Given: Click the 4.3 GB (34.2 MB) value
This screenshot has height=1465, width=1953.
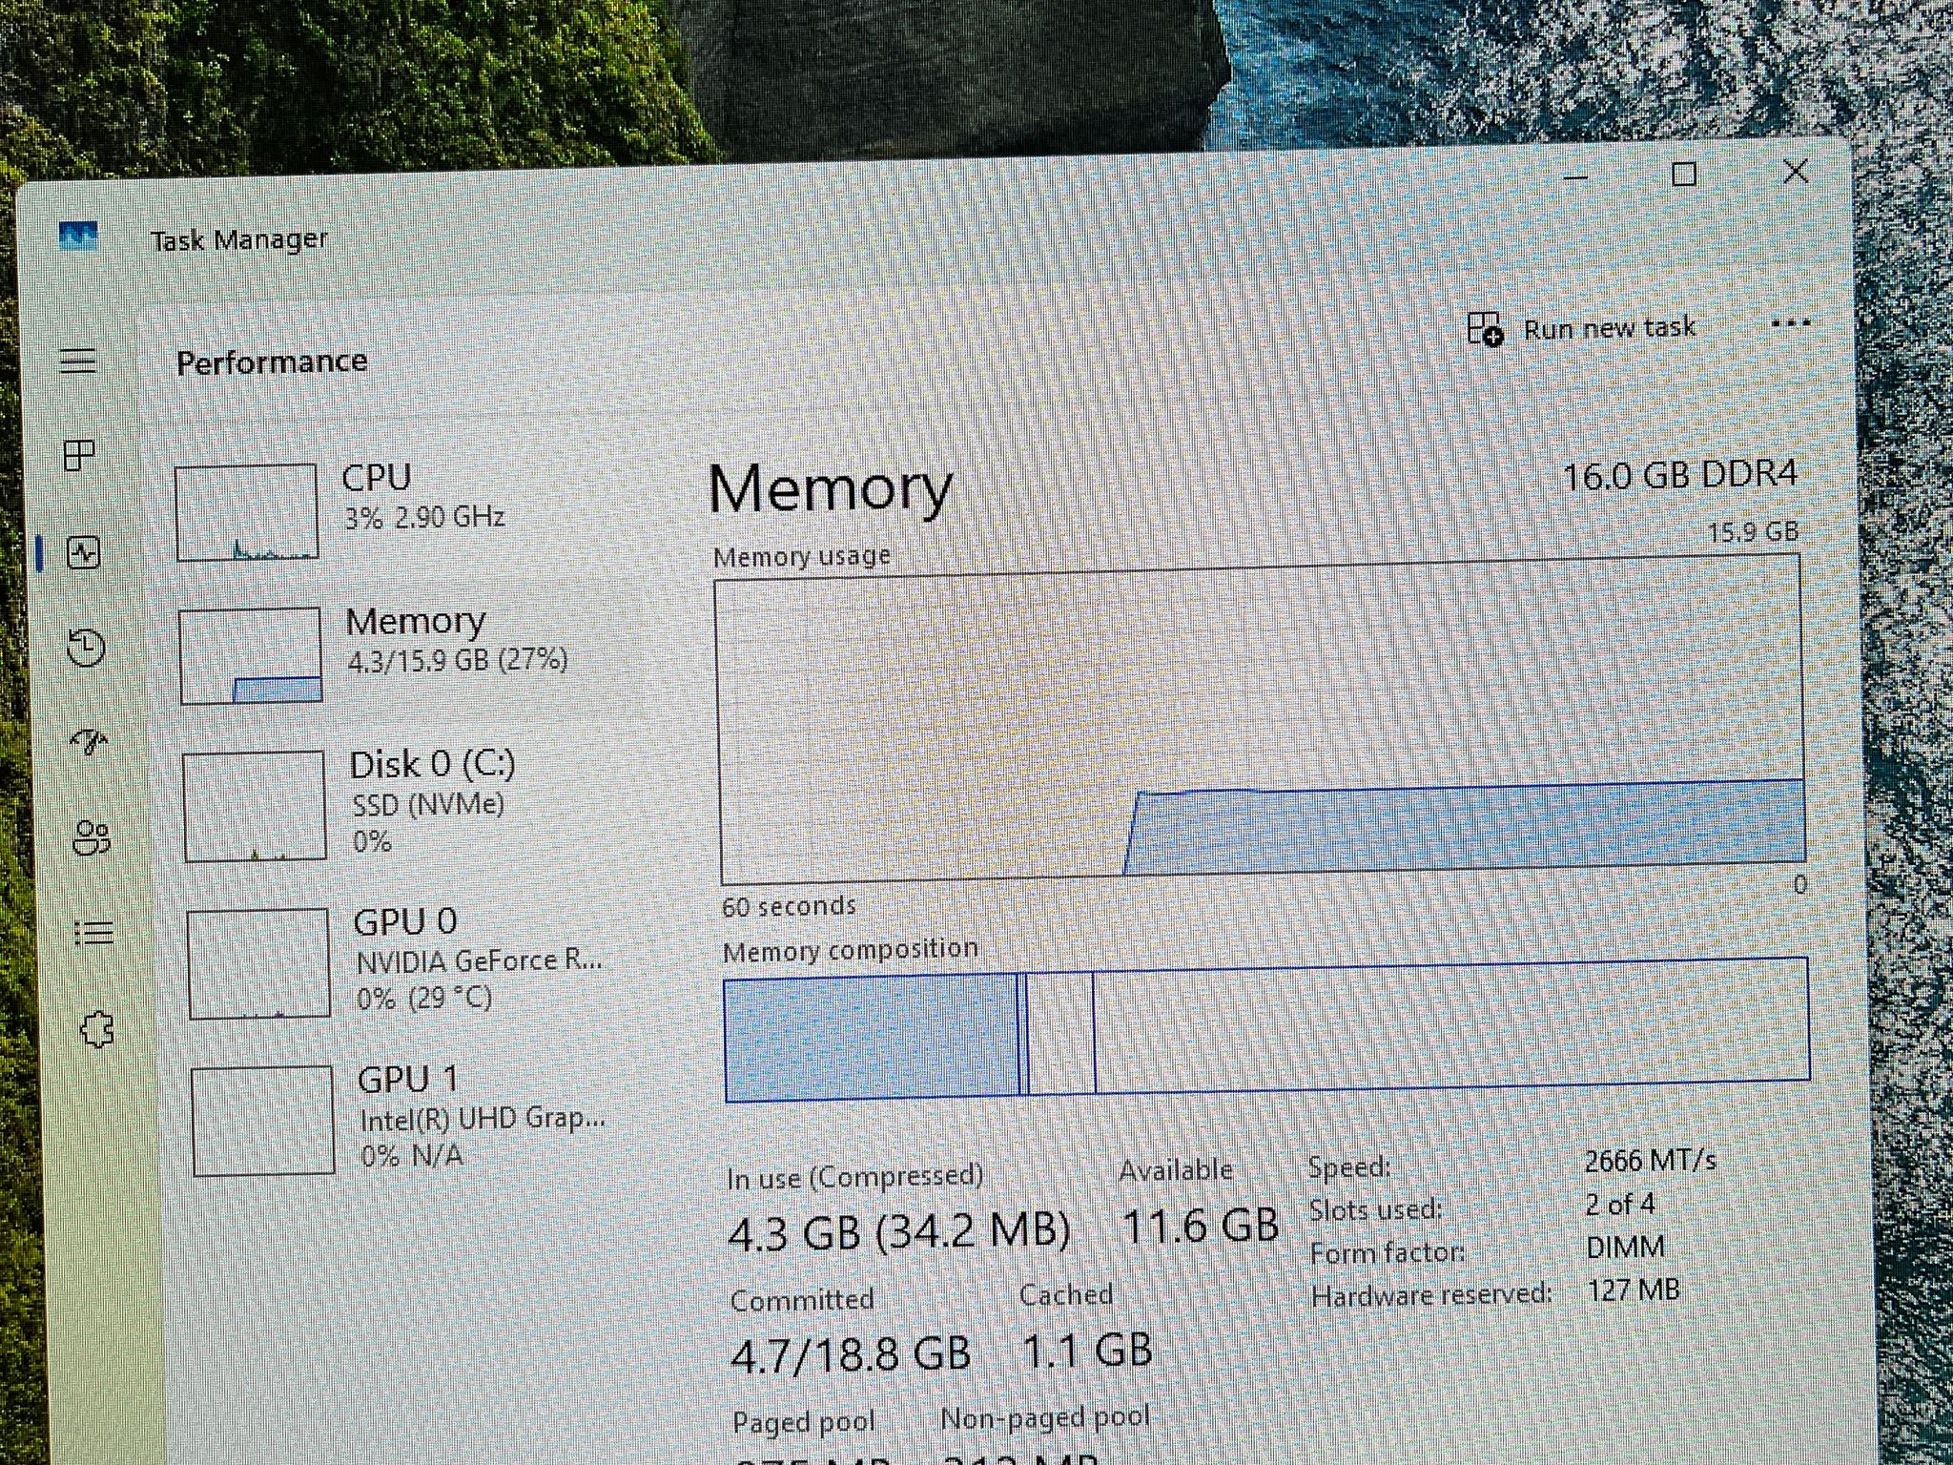Looking at the screenshot, I should [x=898, y=1230].
